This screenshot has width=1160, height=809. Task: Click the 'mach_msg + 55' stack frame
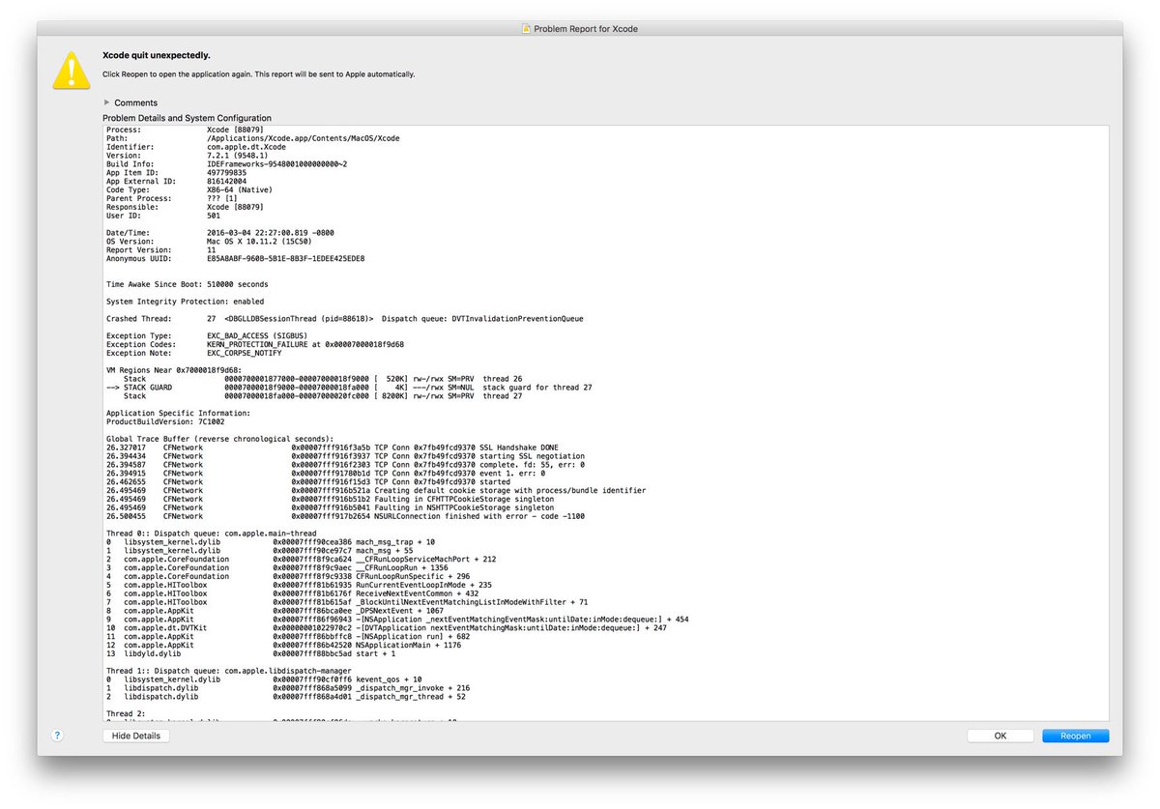[260, 551]
